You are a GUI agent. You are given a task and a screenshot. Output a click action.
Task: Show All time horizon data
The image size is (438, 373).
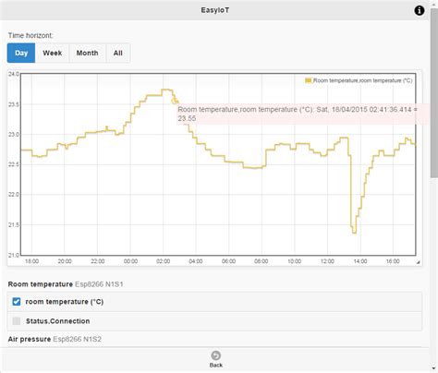pos(118,53)
